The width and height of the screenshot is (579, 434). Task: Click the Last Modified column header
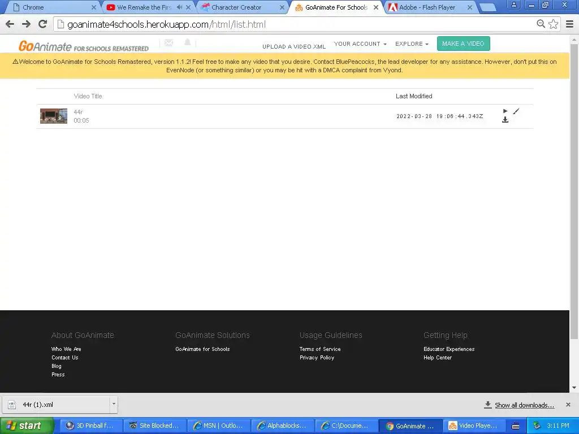pos(414,96)
